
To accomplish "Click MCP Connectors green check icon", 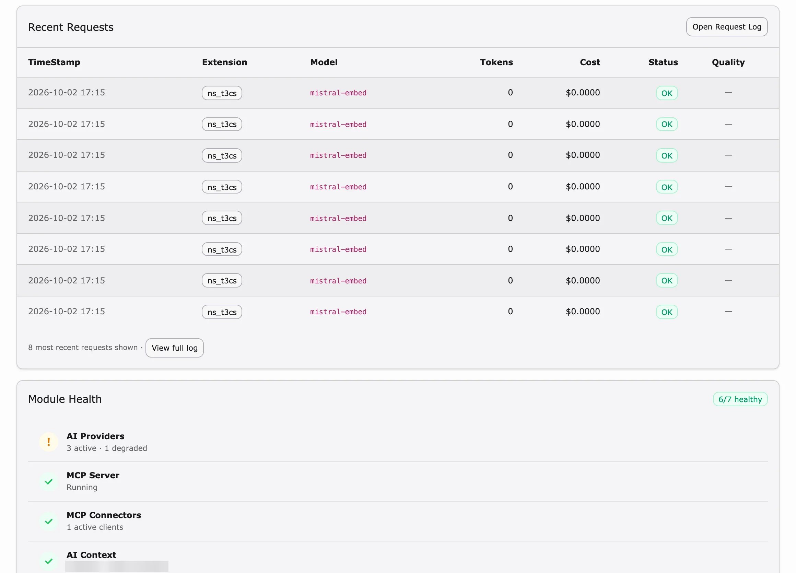I will click(x=49, y=521).
